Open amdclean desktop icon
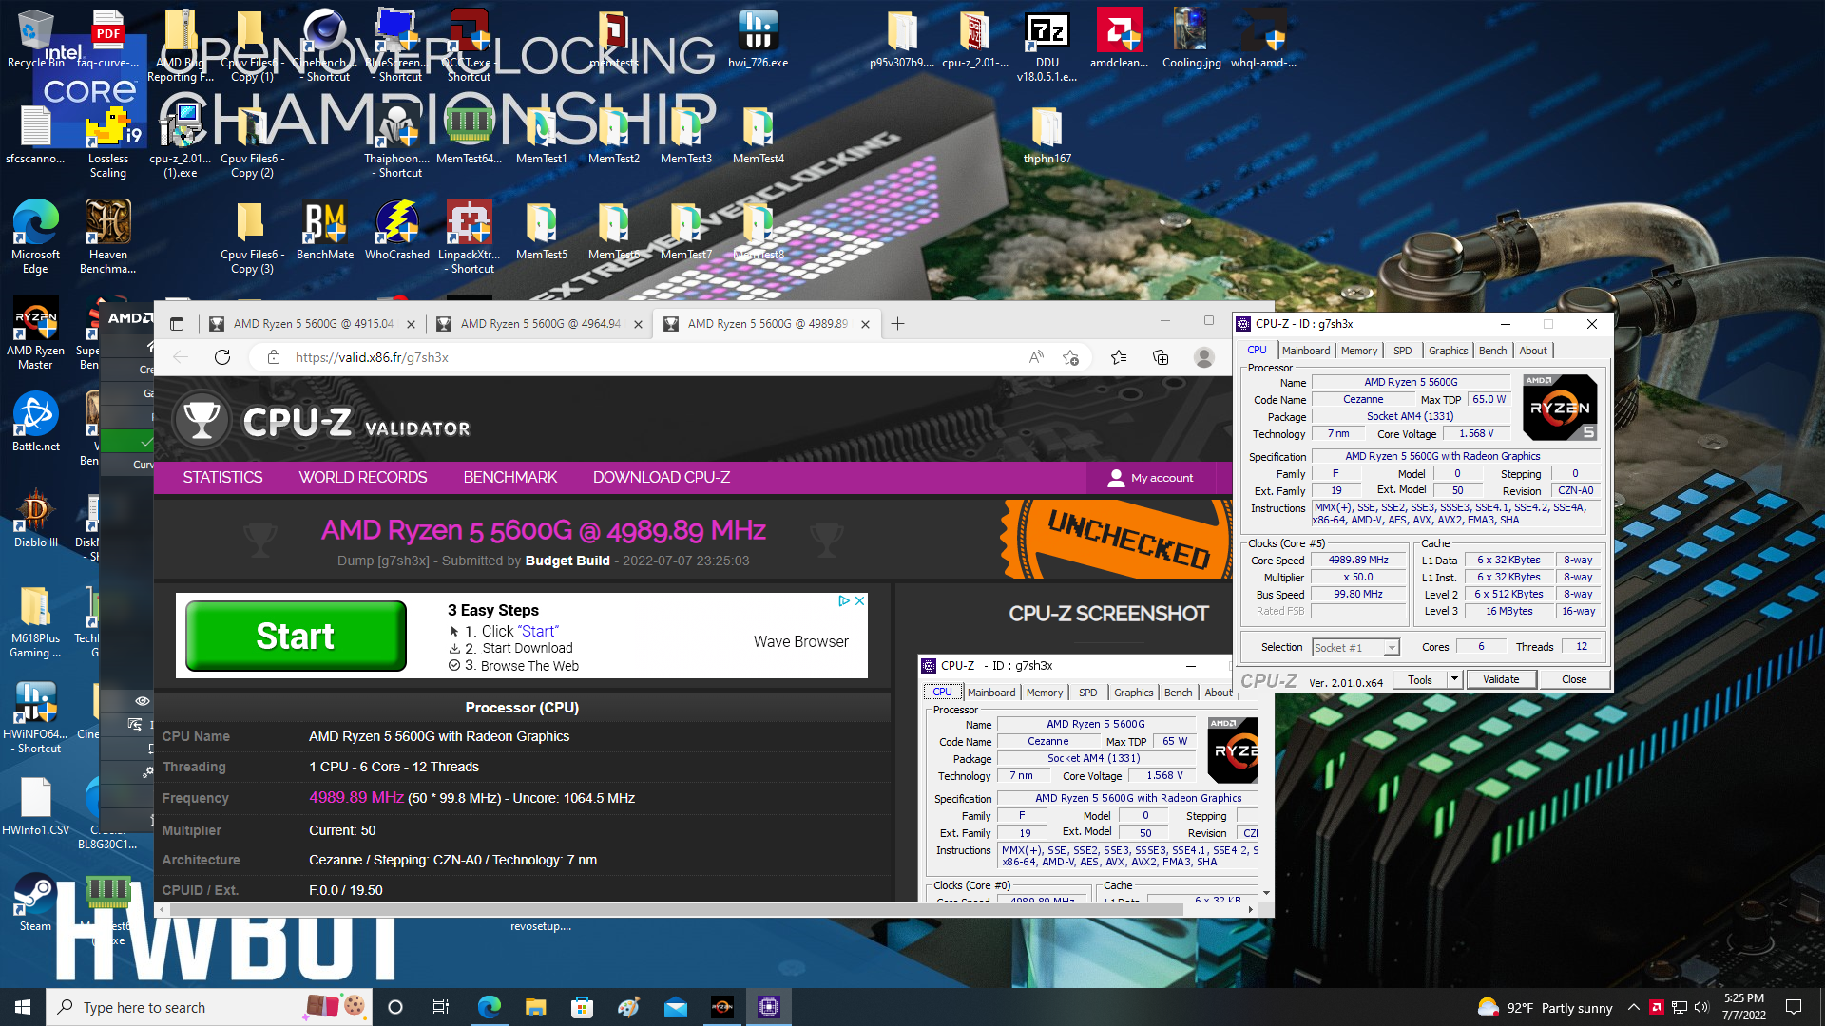The height and width of the screenshot is (1026, 1825). point(1119,39)
